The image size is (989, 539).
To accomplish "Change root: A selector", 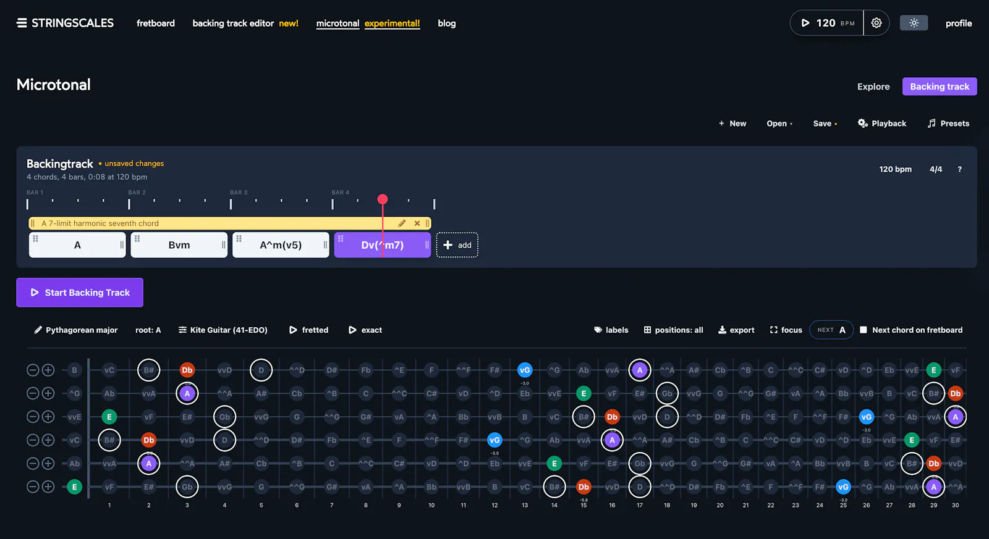I will point(148,330).
